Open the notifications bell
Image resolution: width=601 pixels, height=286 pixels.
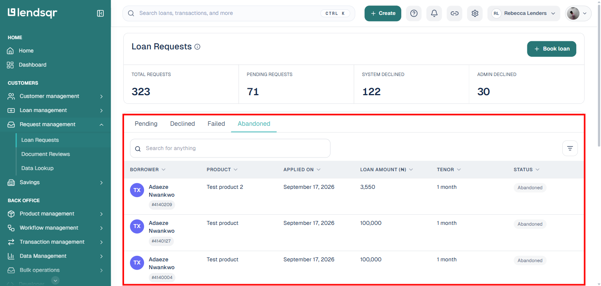click(434, 13)
